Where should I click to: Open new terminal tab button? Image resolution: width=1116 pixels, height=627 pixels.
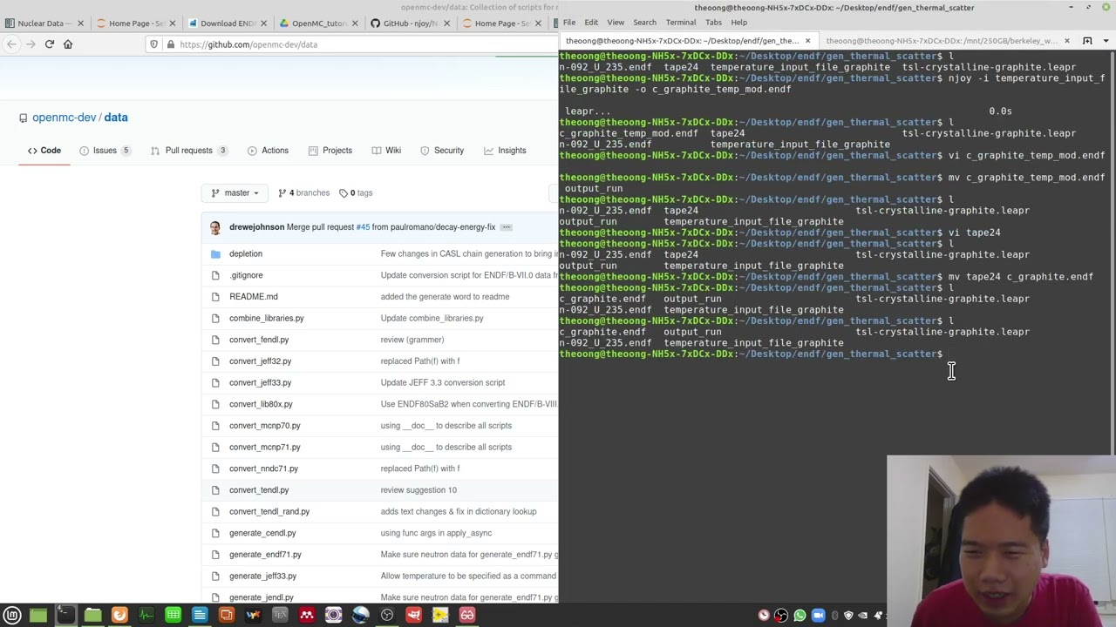click(x=1087, y=41)
